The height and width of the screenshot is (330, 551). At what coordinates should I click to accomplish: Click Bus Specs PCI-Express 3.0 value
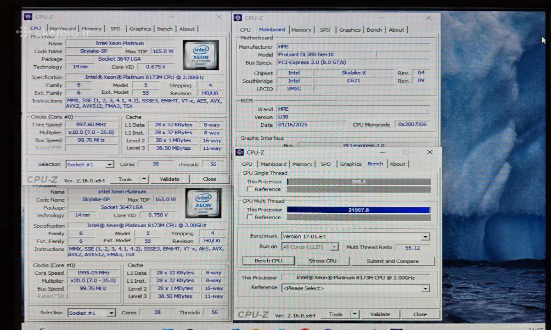pos(354,63)
